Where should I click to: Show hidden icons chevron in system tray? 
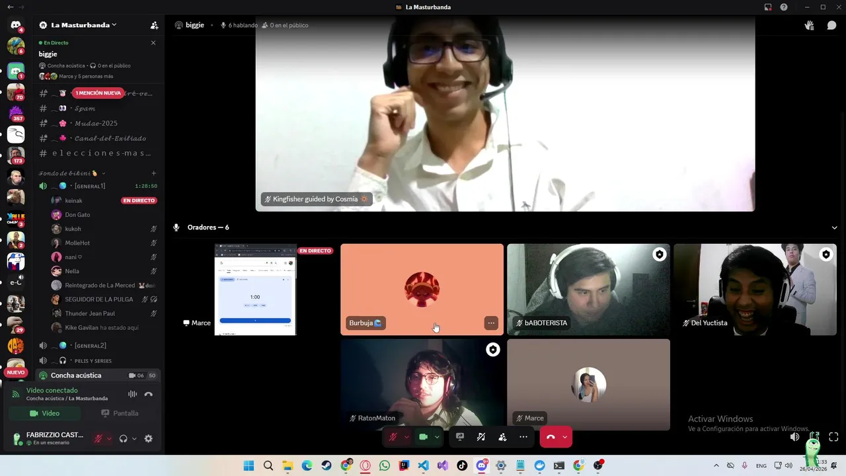tap(716, 465)
